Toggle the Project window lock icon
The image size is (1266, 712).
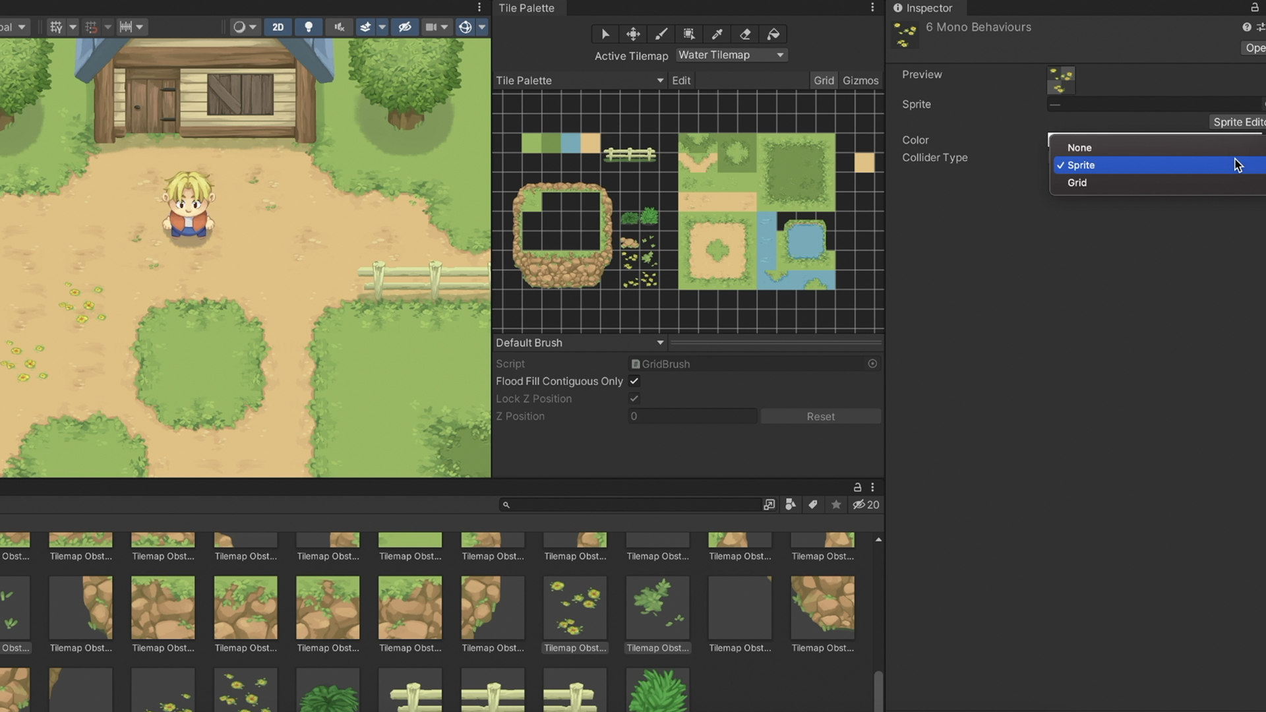pyautogui.click(x=857, y=487)
